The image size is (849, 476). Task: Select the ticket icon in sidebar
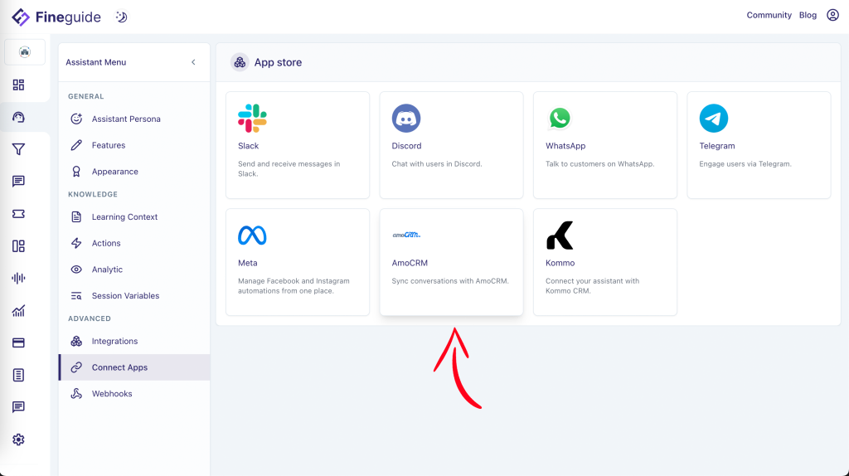click(18, 214)
